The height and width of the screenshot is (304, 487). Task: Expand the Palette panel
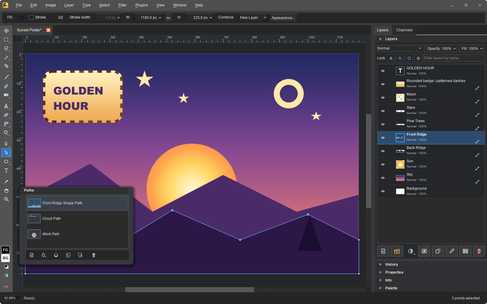click(431, 288)
